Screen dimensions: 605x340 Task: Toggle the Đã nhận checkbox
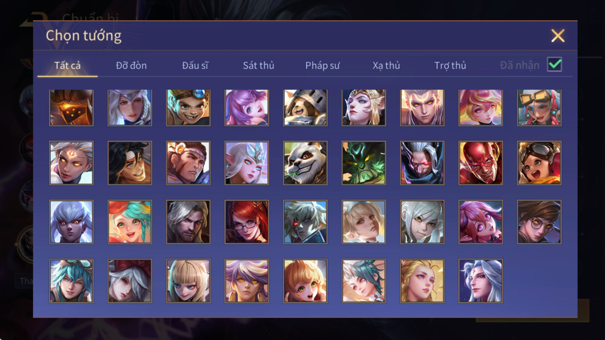click(554, 65)
